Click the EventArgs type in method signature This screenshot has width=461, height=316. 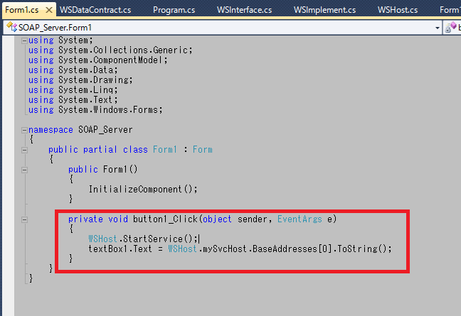[300, 219]
